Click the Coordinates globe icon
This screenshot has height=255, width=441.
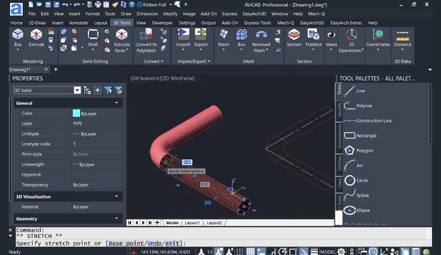pos(378,35)
